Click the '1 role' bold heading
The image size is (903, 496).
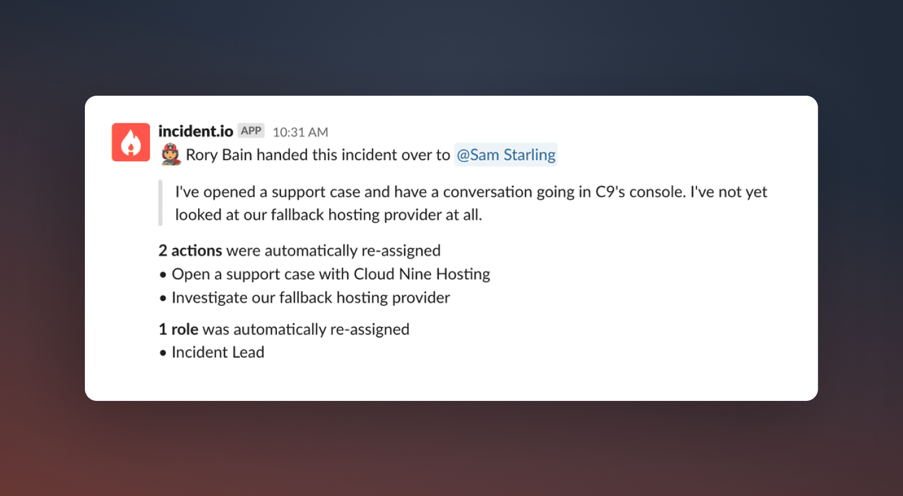click(178, 329)
